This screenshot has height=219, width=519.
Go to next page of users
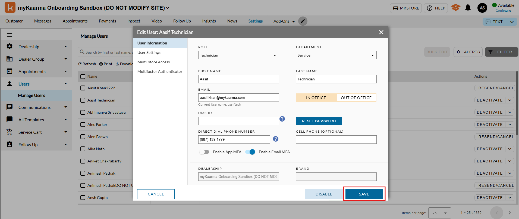point(510,213)
